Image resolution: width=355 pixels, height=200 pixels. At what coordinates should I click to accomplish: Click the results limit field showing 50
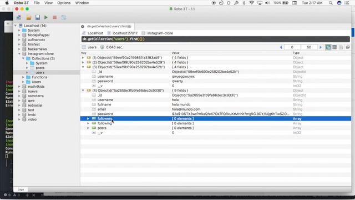[309, 47]
